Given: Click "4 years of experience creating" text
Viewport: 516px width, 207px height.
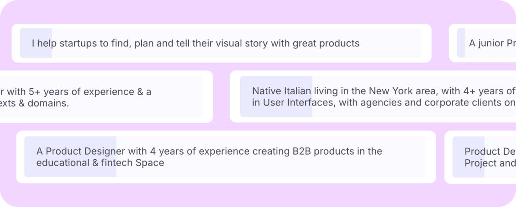Looking at the screenshot, I should tap(200, 151).
